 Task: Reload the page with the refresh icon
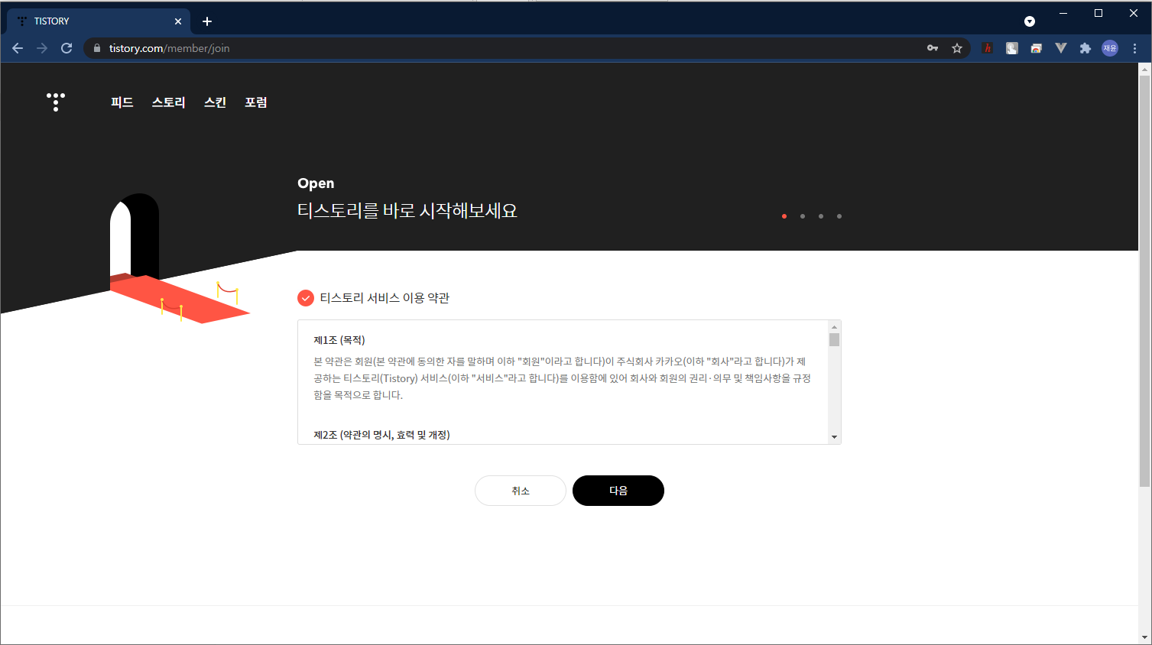point(67,48)
